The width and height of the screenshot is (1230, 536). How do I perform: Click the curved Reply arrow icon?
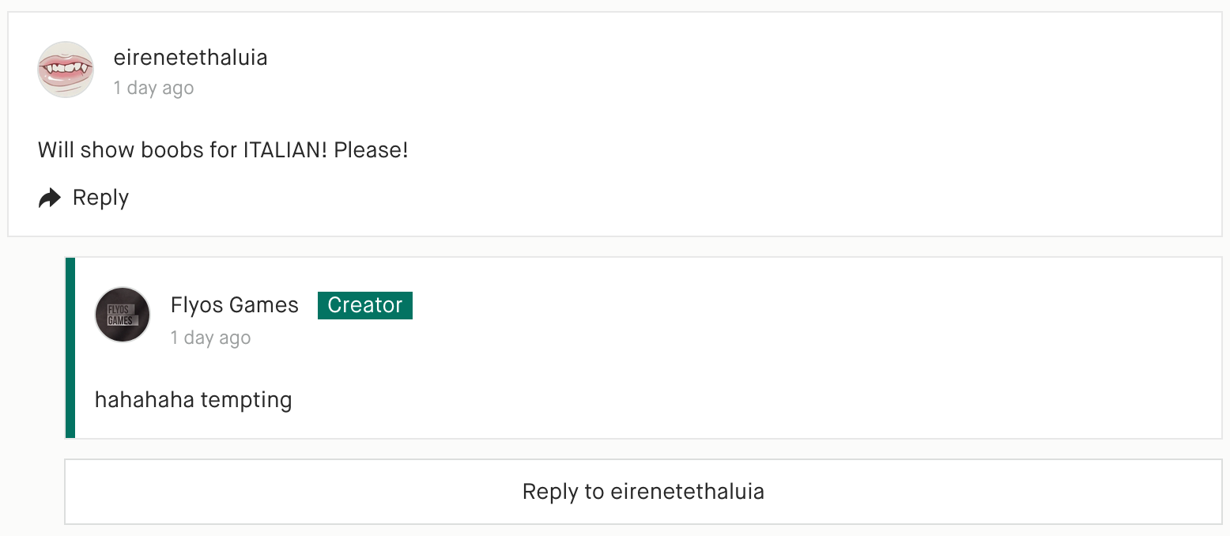pyautogui.click(x=50, y=198)
